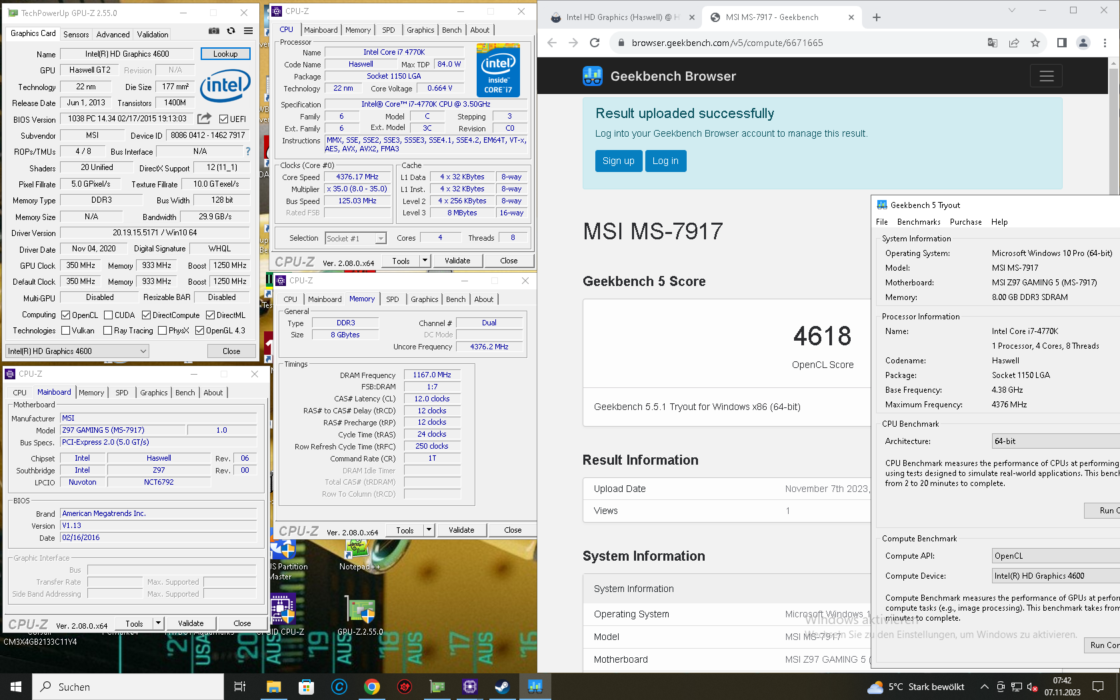Switch to Advanced tab in GPU-Z
This screenshot has width=1120, height=700.
(113, 35)
